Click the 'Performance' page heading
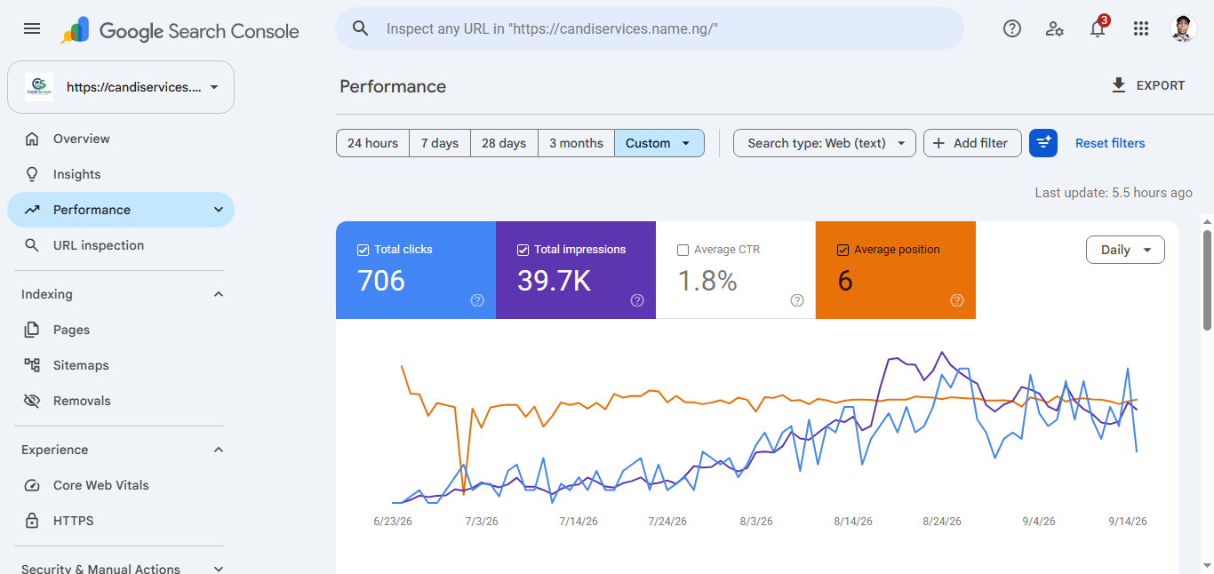 coord(393,86)
